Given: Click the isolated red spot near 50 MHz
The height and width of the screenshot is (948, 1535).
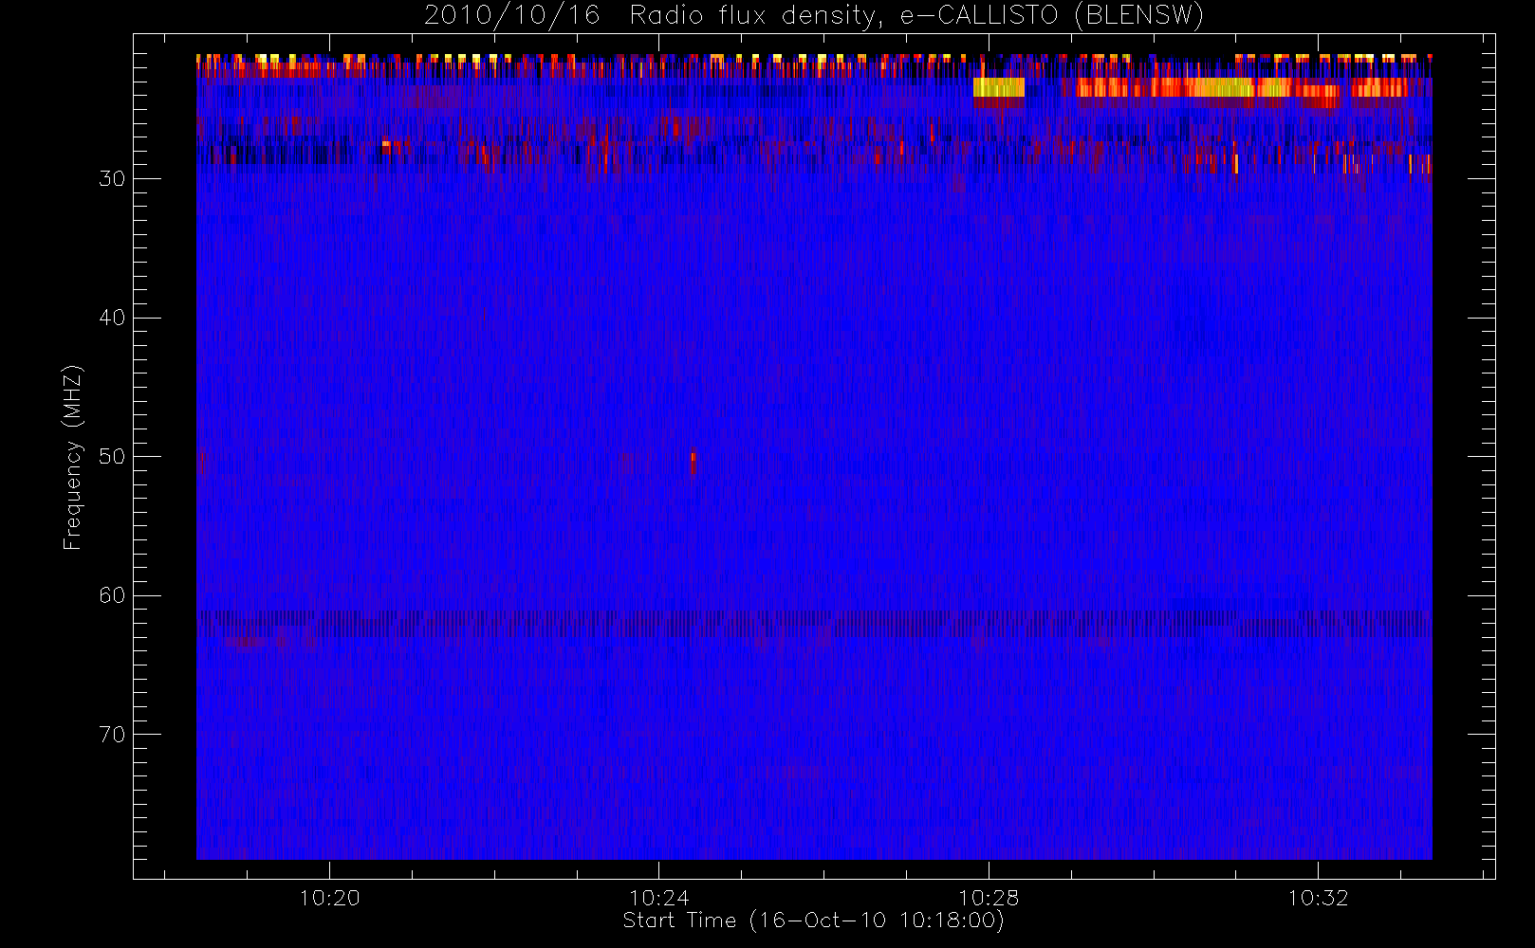Looking at the screenshot, I should tap(694, 463).
